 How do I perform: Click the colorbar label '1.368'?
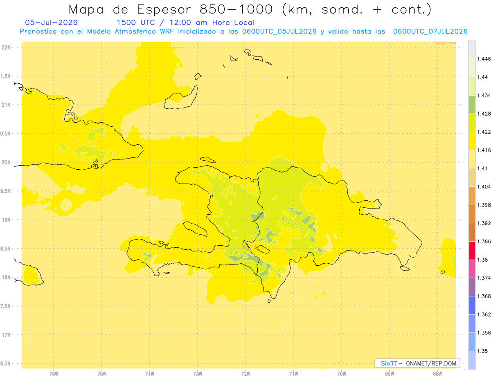(484, 296)
